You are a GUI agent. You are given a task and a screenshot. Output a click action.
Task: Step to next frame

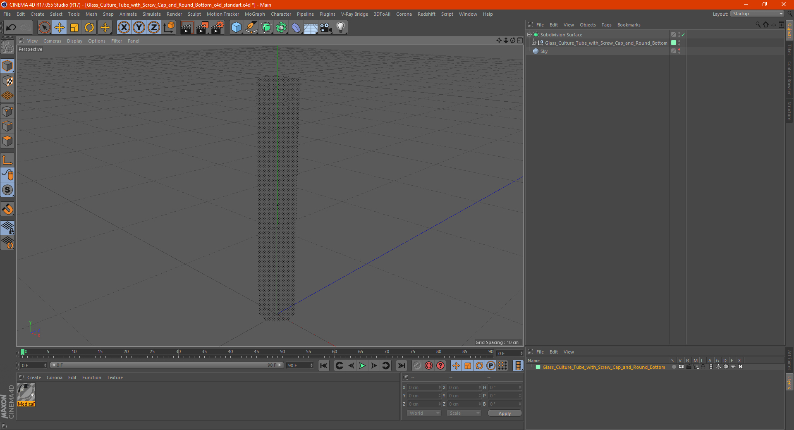374,365
